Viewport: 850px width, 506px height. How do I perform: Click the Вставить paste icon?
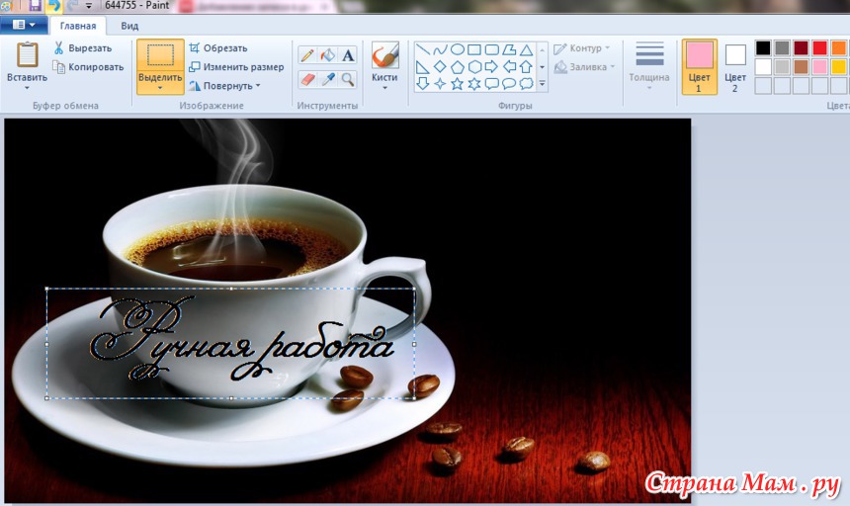coord(27,55)
